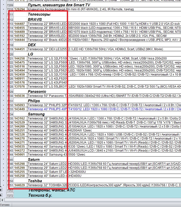Select the Saturn LED-40HD400U description cell
Screen dimensions: 181x207
click(104, 176)
